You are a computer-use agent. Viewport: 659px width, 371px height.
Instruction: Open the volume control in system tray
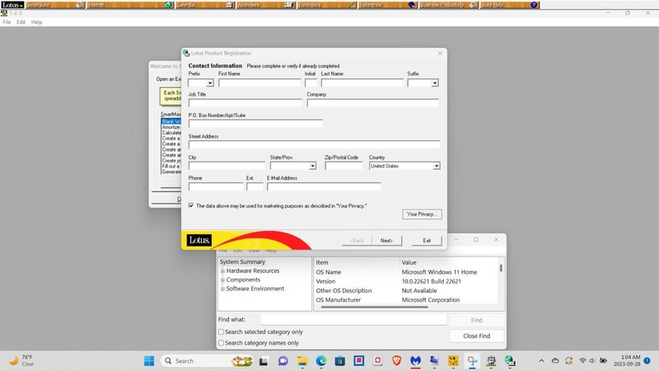[x=592, y=361]
